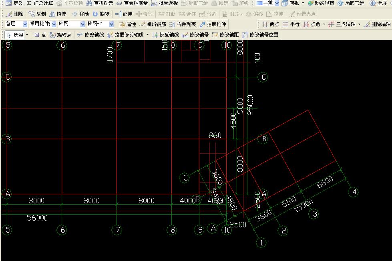This screenshot has height=261, width=392.
Task: Use 拉框修剪轴线 box trim axis
Action: [x=125, y=35]
